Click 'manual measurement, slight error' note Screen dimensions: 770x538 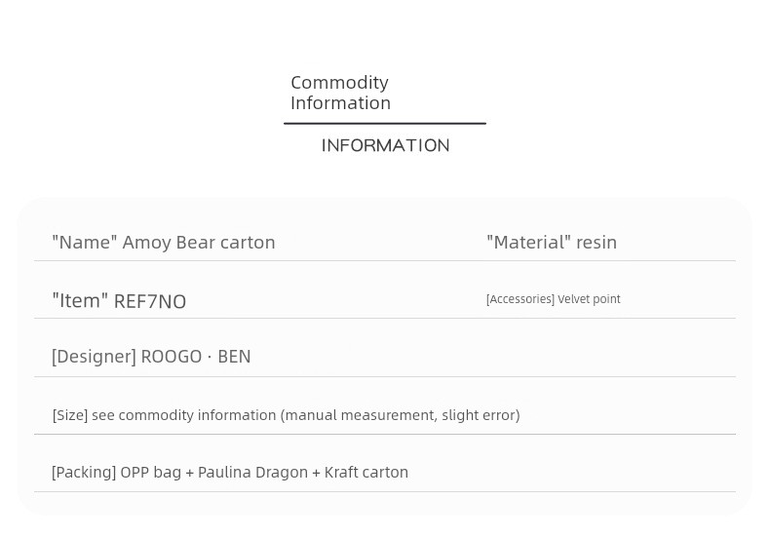click(401, 415)
